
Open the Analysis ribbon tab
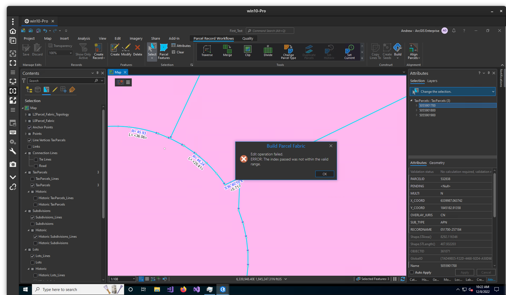point(84,38)
